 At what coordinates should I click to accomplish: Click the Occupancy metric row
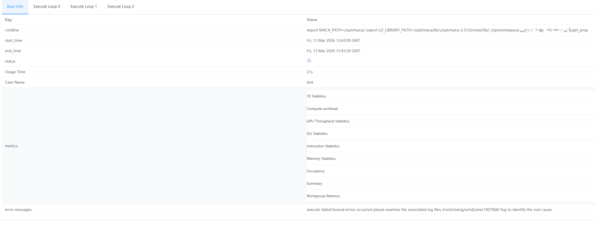coord(316,171)
